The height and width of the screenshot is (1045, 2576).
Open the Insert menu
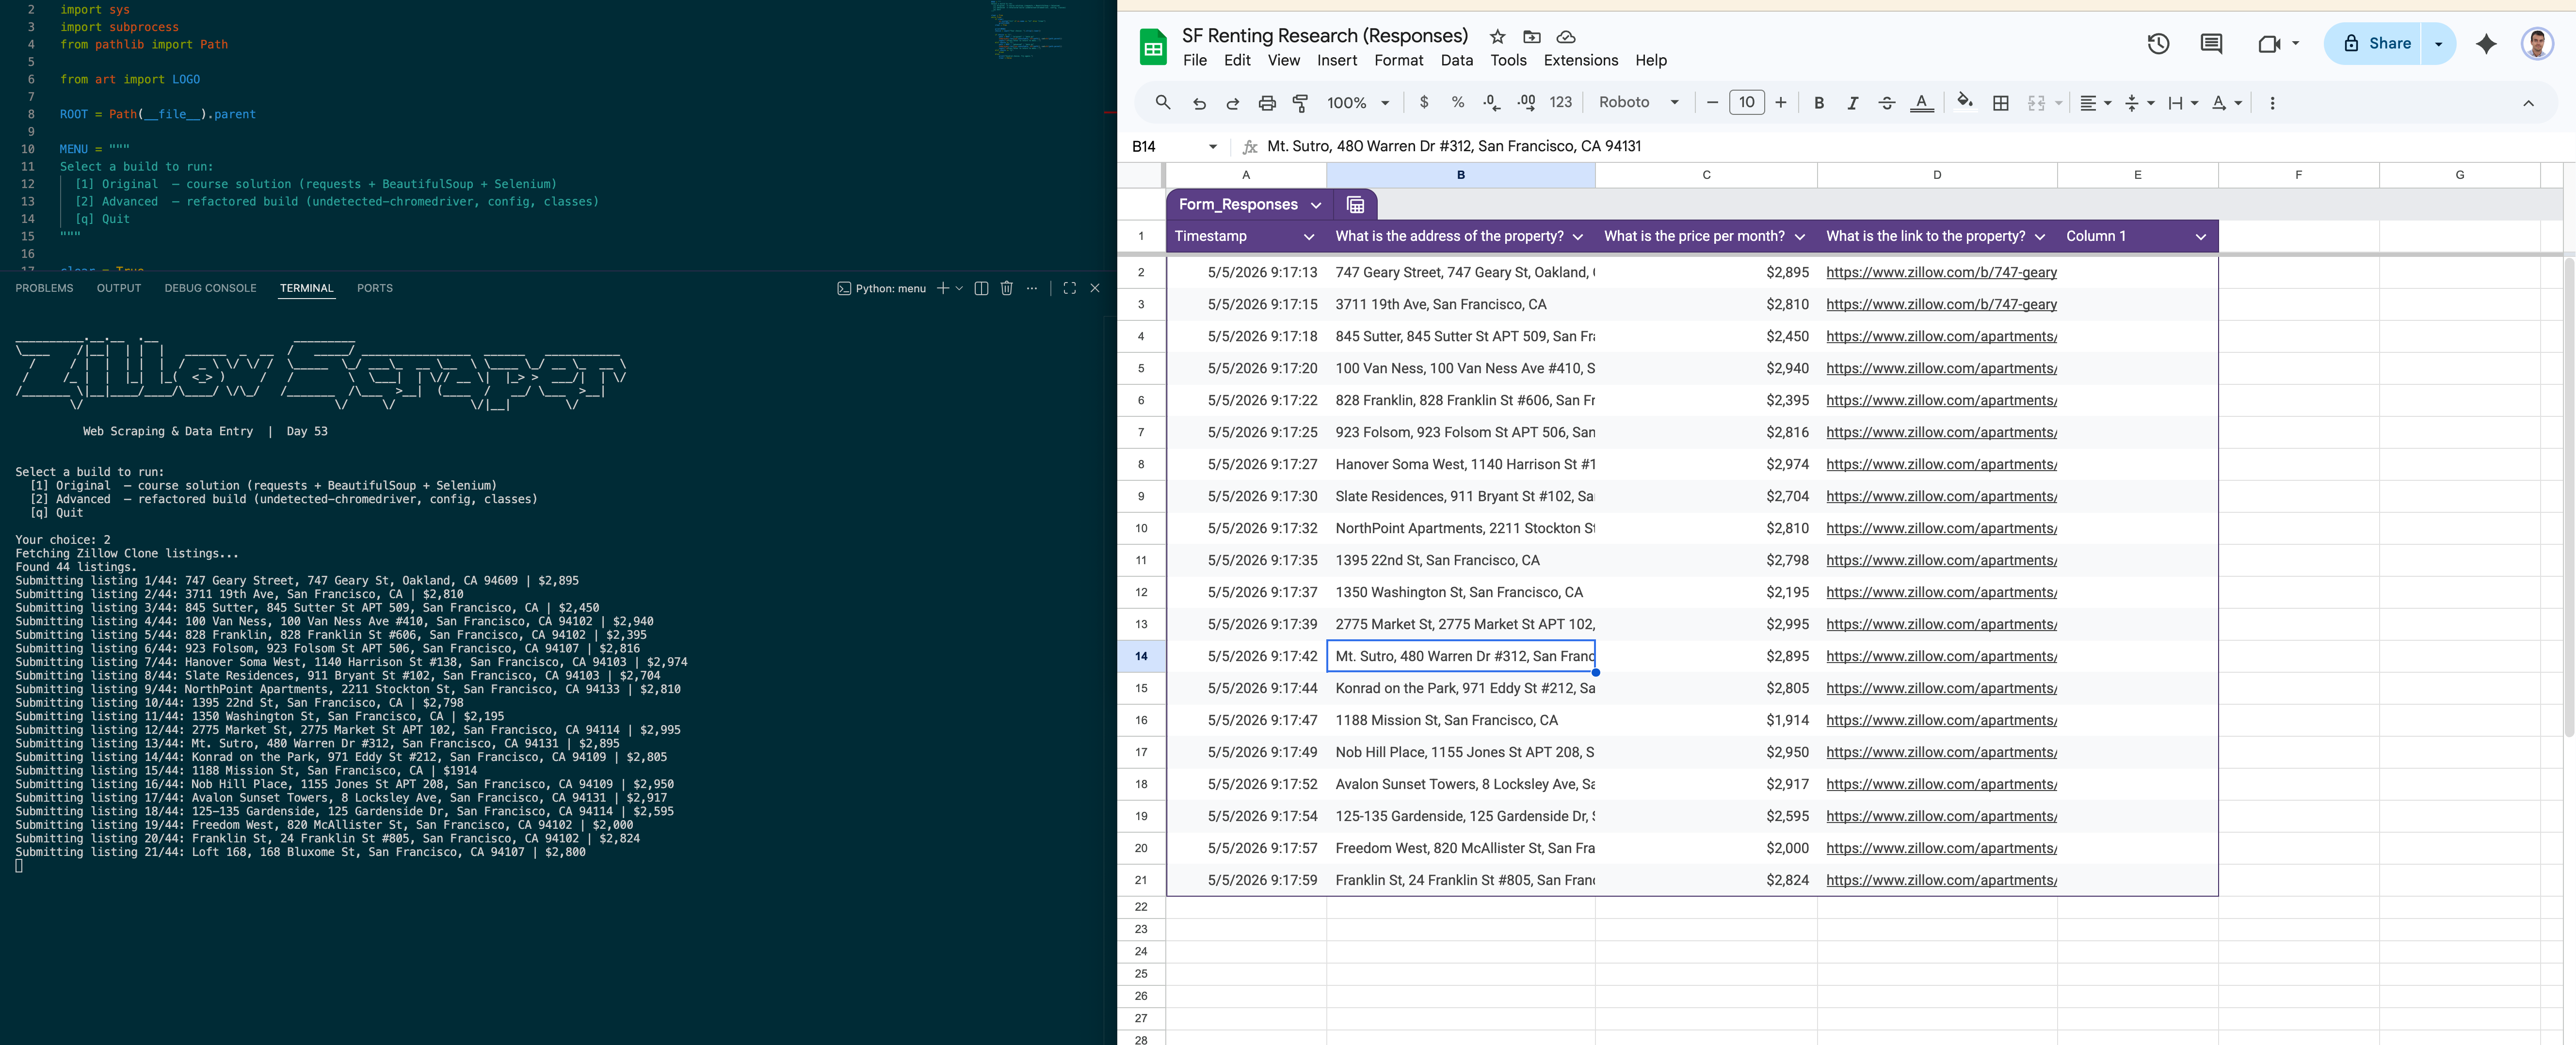point(1337,61)
